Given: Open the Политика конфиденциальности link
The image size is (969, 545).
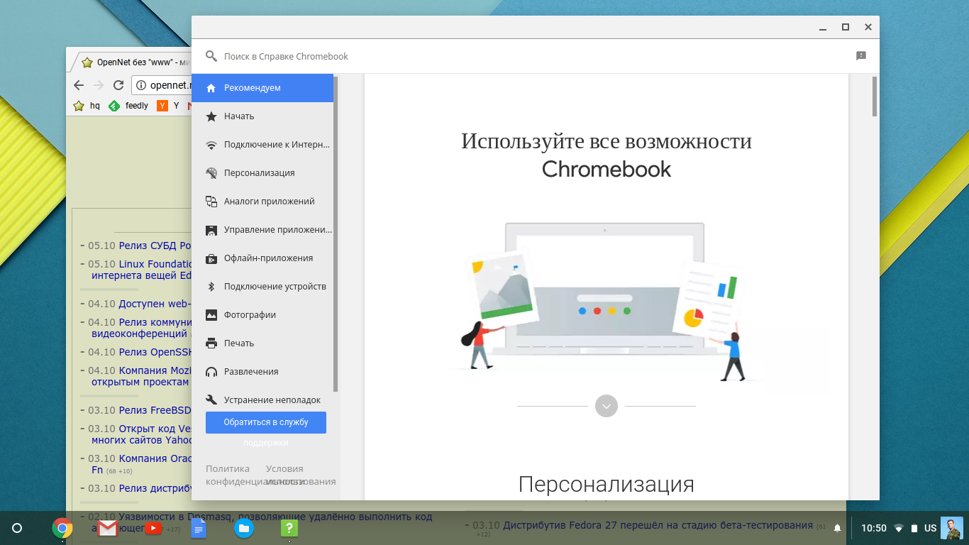Looking at the screenshot, I should [x=228, y=475].
